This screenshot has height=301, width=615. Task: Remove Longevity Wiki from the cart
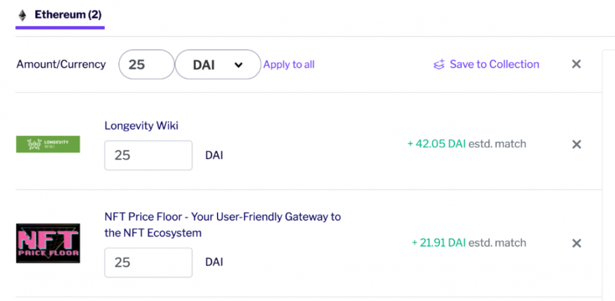point(576,144)
